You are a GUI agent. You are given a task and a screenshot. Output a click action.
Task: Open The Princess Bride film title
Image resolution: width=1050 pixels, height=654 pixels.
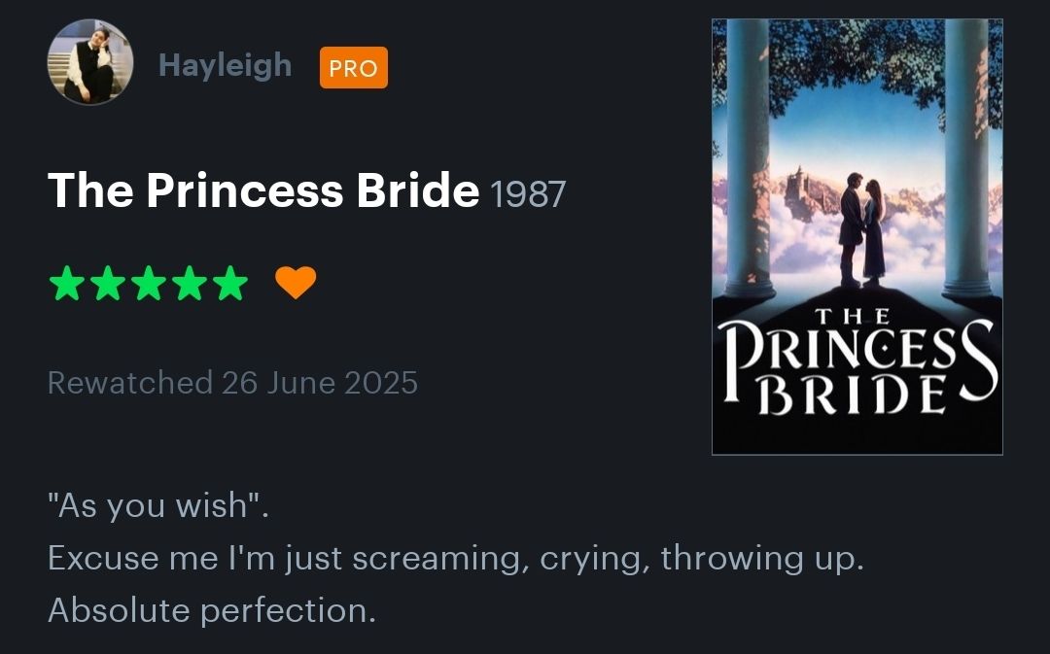coord(263,190)
